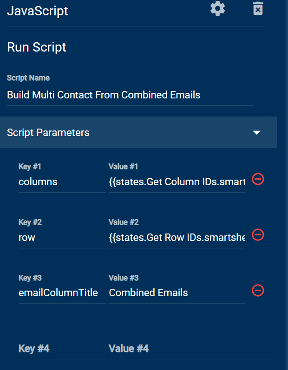
Task: Remove the columns parameter row
Action: [258, 179]
